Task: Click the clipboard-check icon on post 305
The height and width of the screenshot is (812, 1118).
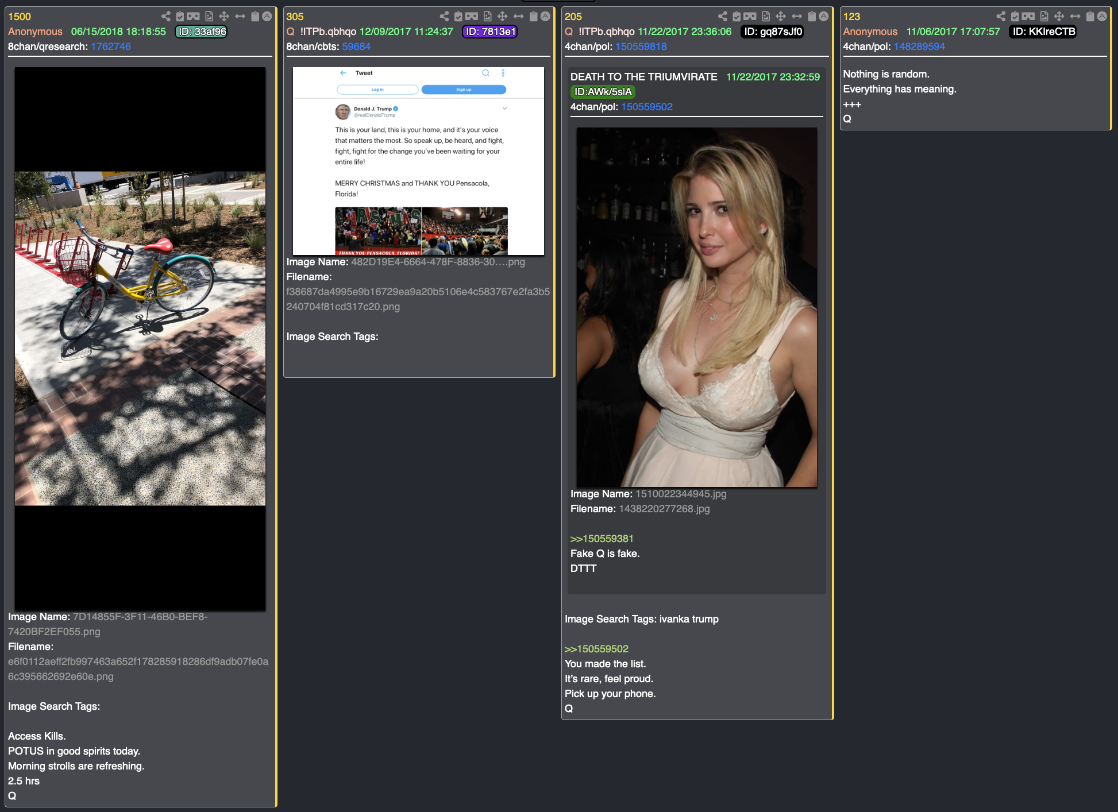Action: coord(458,16)
